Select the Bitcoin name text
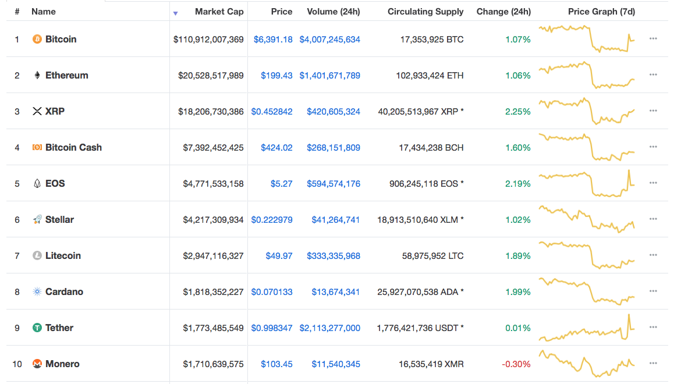Image resolution: width=688 pixels, height=384 pixels. [x=61, y=39]
